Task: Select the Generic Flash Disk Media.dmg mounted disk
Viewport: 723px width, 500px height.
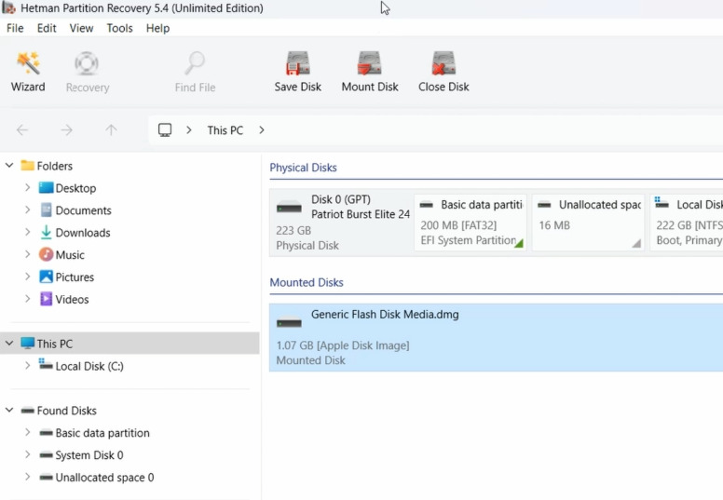Action: click(497, 337)
